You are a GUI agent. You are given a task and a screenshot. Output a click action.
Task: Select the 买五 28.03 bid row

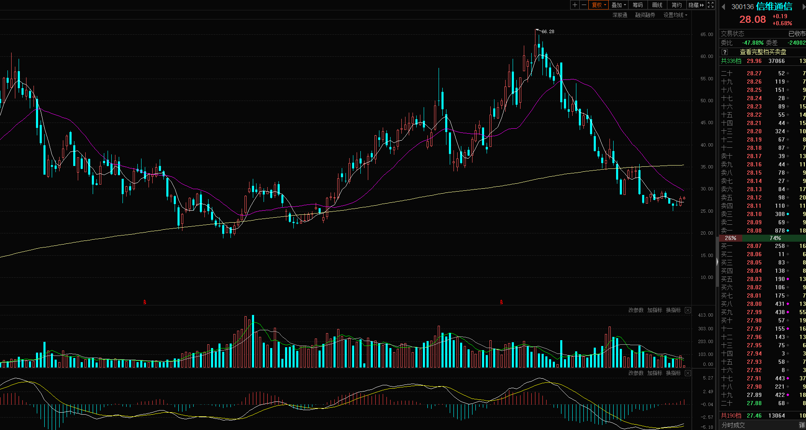(763, 279)
